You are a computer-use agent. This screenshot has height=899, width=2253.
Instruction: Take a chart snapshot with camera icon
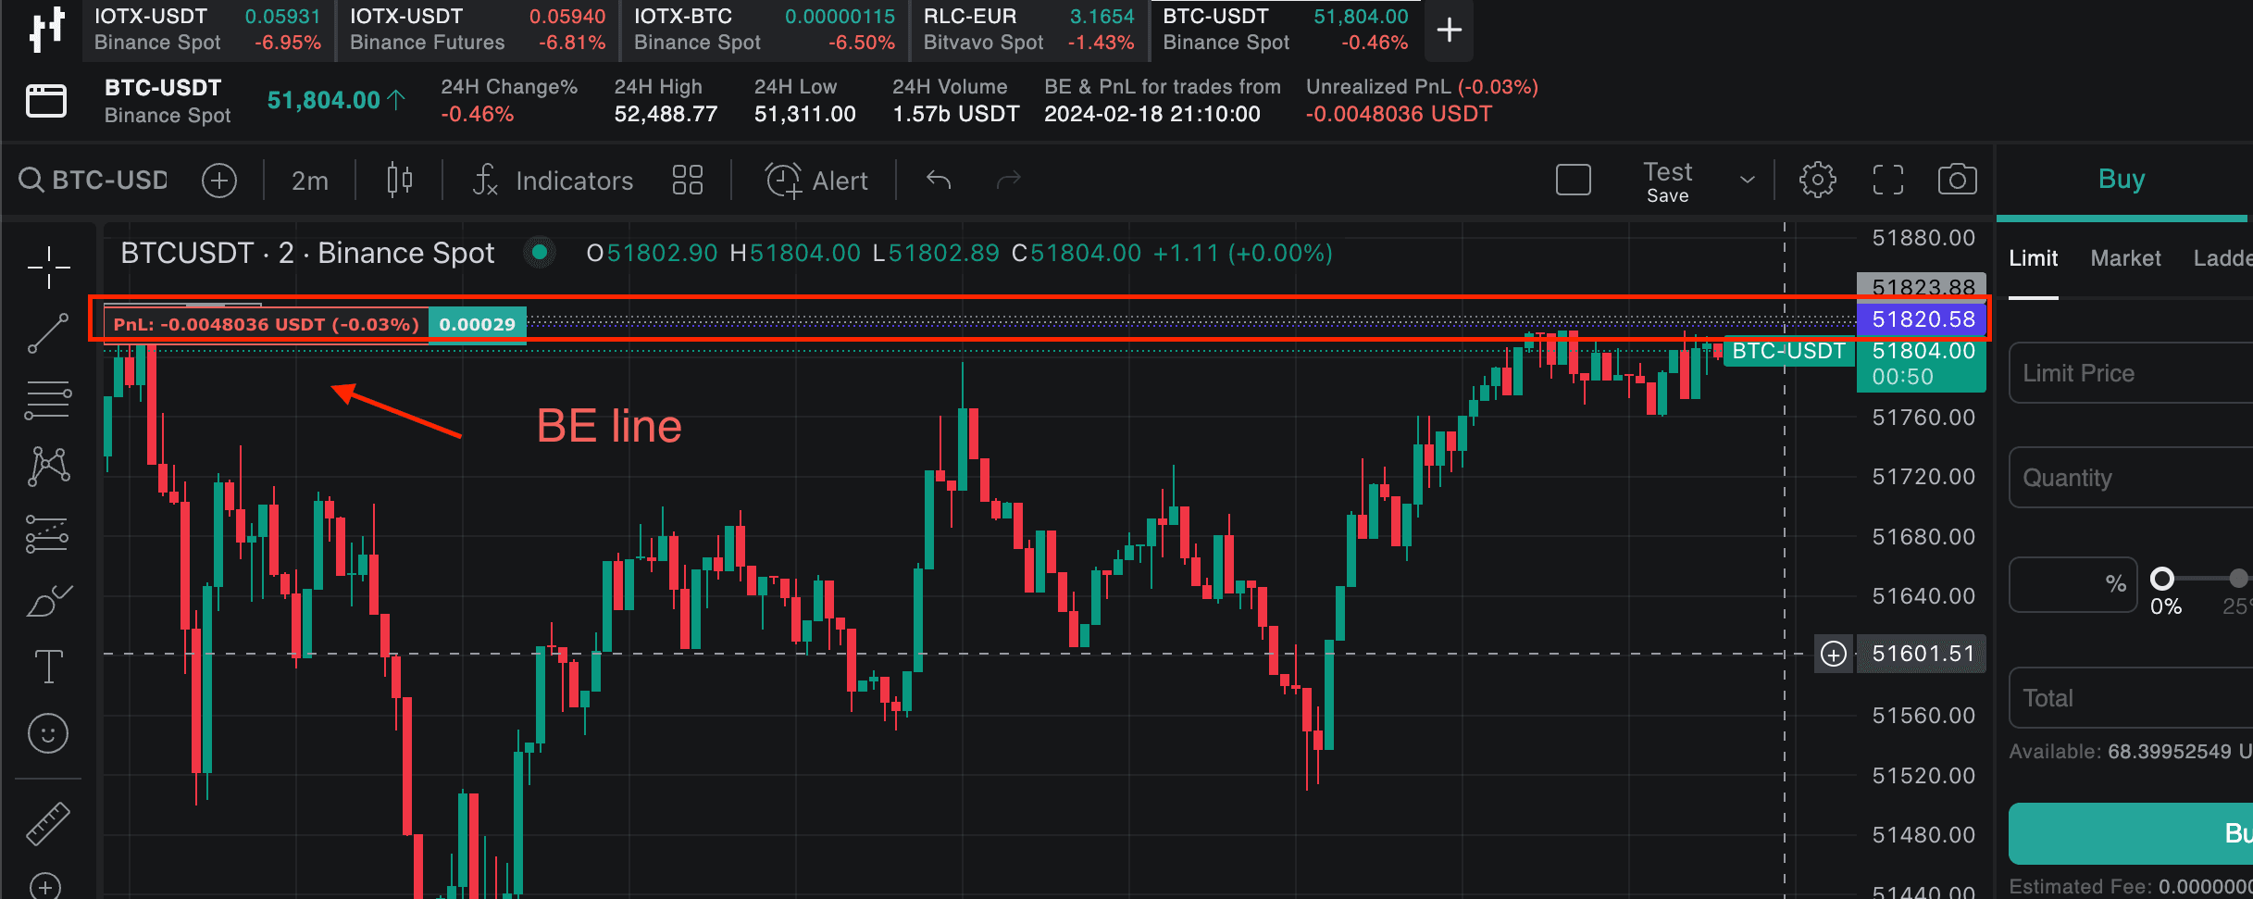[1958, 180]
